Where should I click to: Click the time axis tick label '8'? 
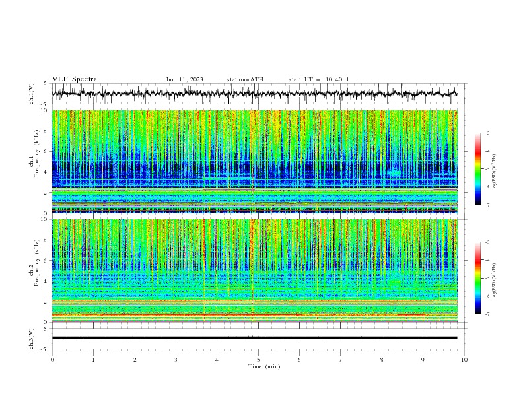point(382,360)
